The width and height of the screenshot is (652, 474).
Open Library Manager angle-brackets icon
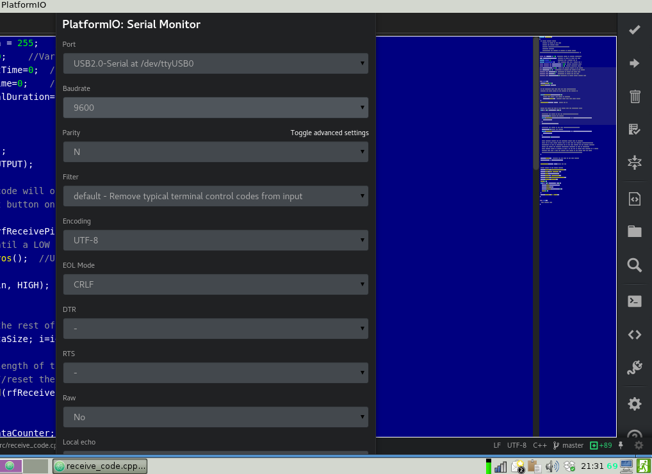(x=635, y=334)
